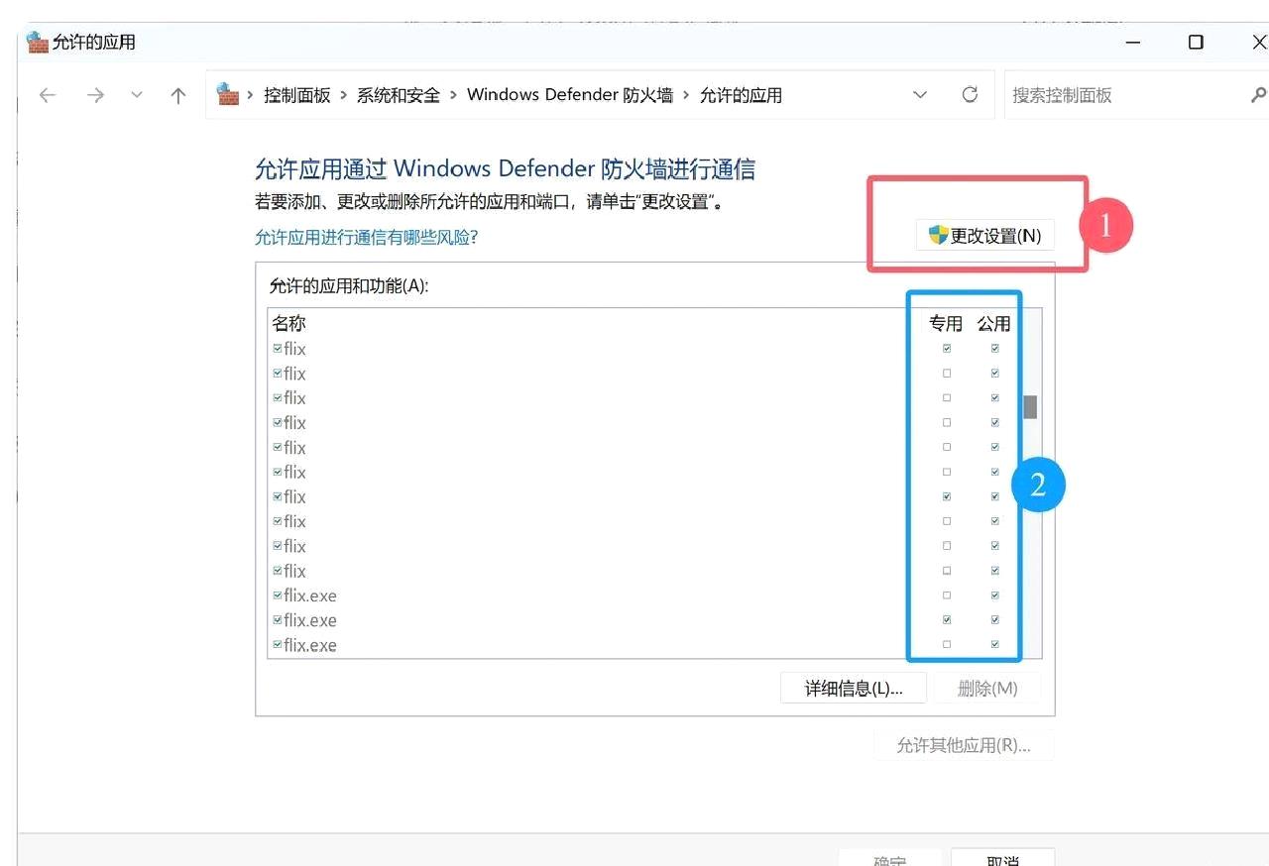Toggle 专用 checkbox of the first flix.exe row

click(947, 595)
